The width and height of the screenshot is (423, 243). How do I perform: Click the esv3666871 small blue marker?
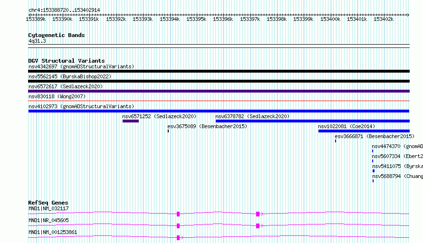(336, 141)
